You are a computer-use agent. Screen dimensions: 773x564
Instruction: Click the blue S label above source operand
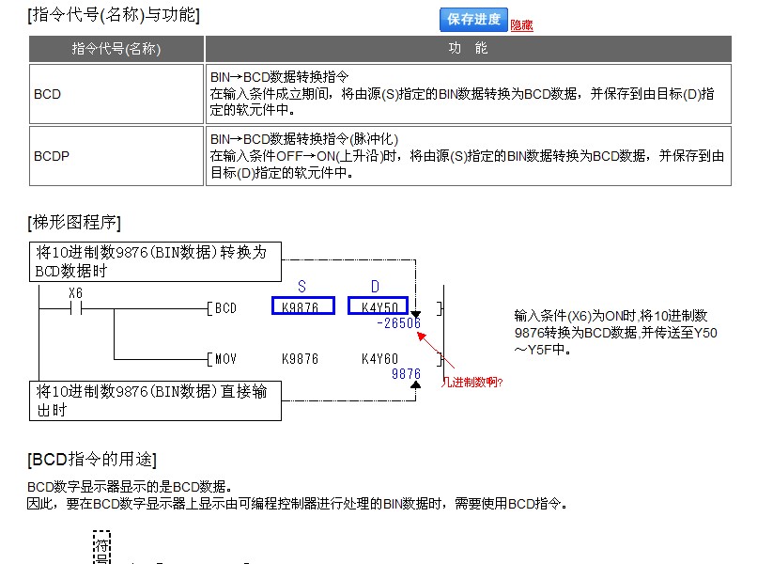tap(301, 286)
